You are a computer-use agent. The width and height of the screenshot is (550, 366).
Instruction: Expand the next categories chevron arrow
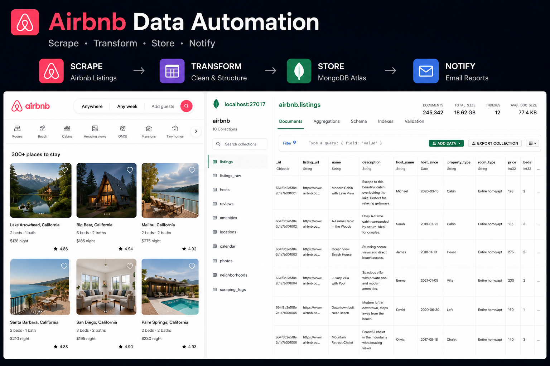point(196,131)
